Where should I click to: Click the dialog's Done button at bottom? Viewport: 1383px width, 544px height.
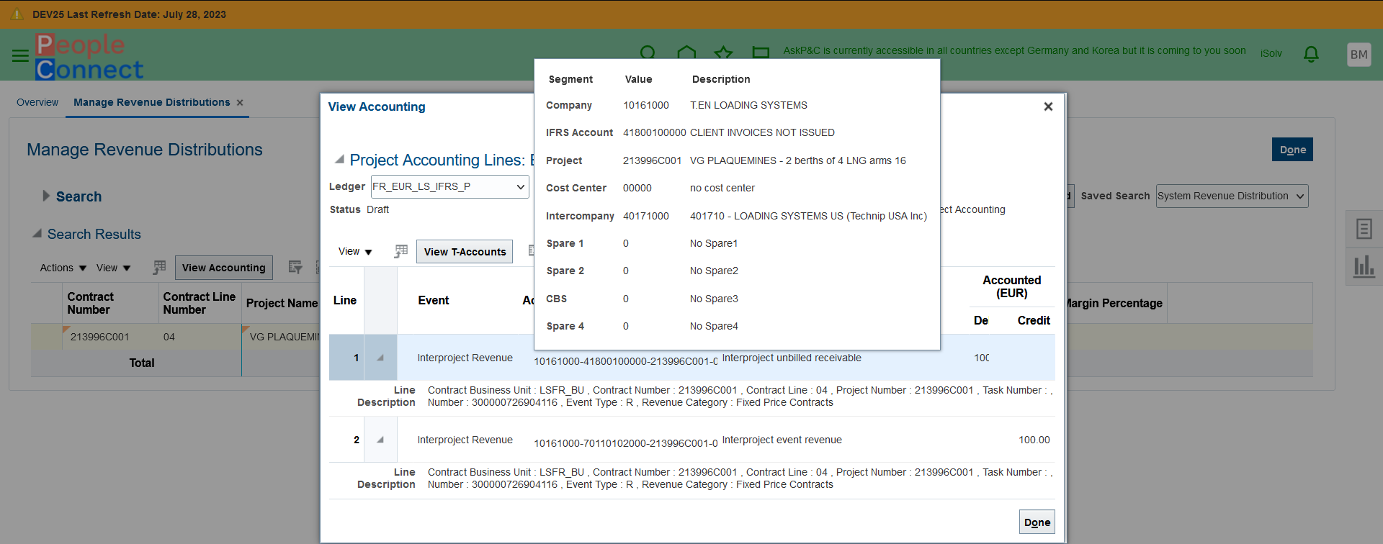pos(1037,522)
